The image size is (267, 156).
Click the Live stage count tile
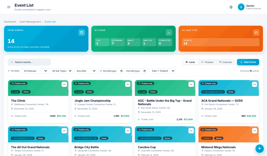point(102,42)
